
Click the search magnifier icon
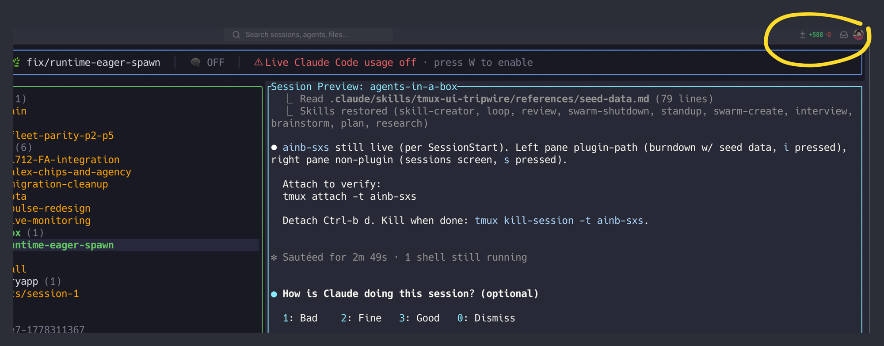[236, 34]
